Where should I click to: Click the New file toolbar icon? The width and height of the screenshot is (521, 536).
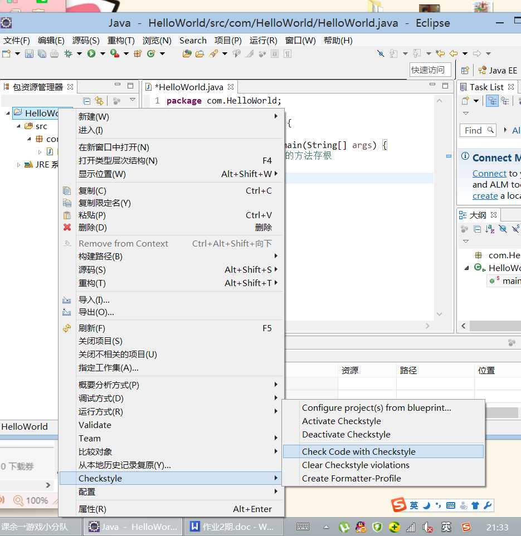6,53
